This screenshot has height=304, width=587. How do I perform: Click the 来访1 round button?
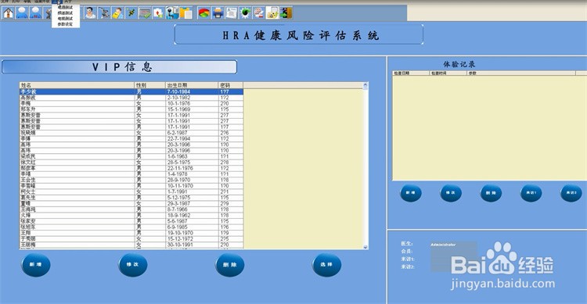pos(531,193)
